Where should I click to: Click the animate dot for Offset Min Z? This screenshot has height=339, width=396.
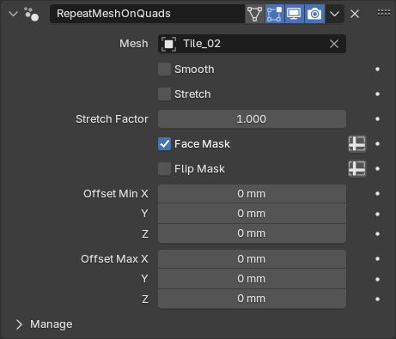coord(377,233)
